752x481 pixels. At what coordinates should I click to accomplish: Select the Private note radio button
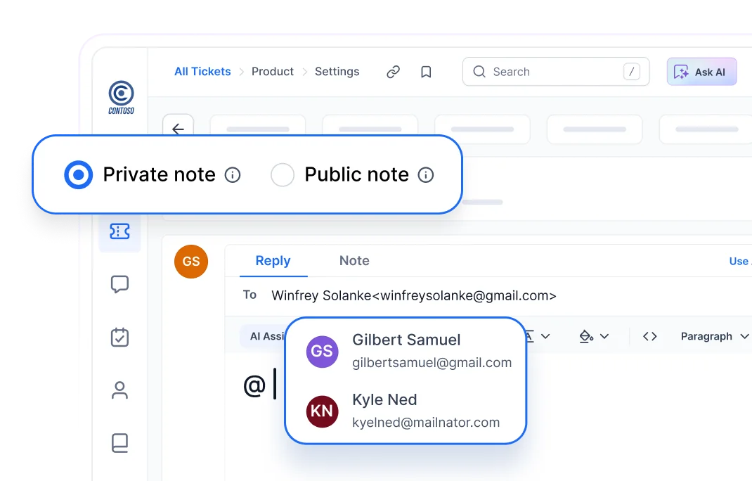78,174
